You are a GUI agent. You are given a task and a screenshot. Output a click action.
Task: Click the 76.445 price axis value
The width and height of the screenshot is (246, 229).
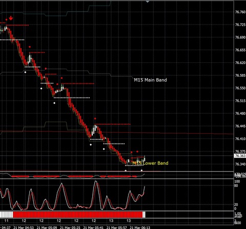(x=240, y=126)
